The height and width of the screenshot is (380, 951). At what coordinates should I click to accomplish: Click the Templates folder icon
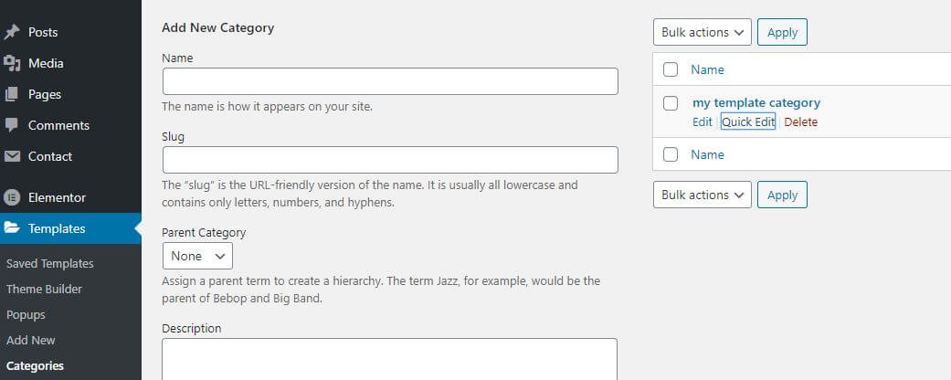12,228
